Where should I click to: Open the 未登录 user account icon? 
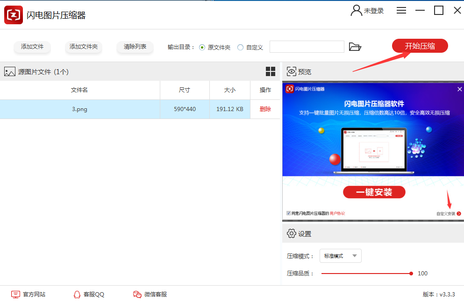pos(355,10)
